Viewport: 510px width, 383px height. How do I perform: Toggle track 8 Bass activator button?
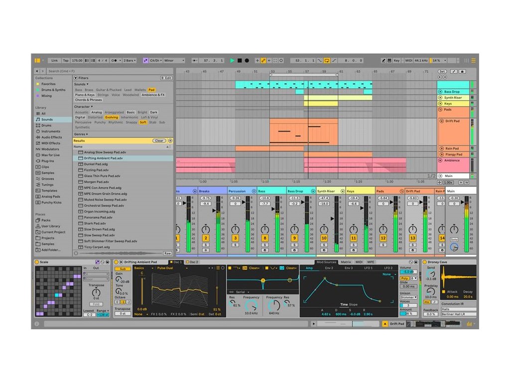(264, 238)
